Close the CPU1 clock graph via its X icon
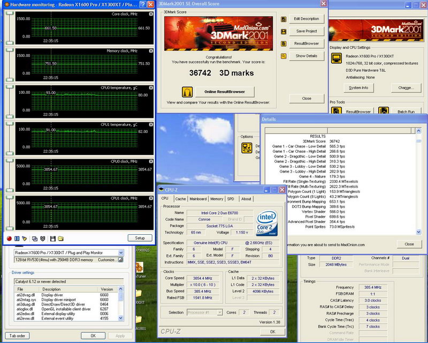The width and height of the screenshot is (428, 343). pyautogui.click(x=151, y=198)
